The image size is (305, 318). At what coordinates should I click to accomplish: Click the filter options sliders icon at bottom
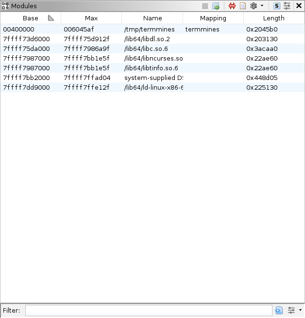pos(291,310)
